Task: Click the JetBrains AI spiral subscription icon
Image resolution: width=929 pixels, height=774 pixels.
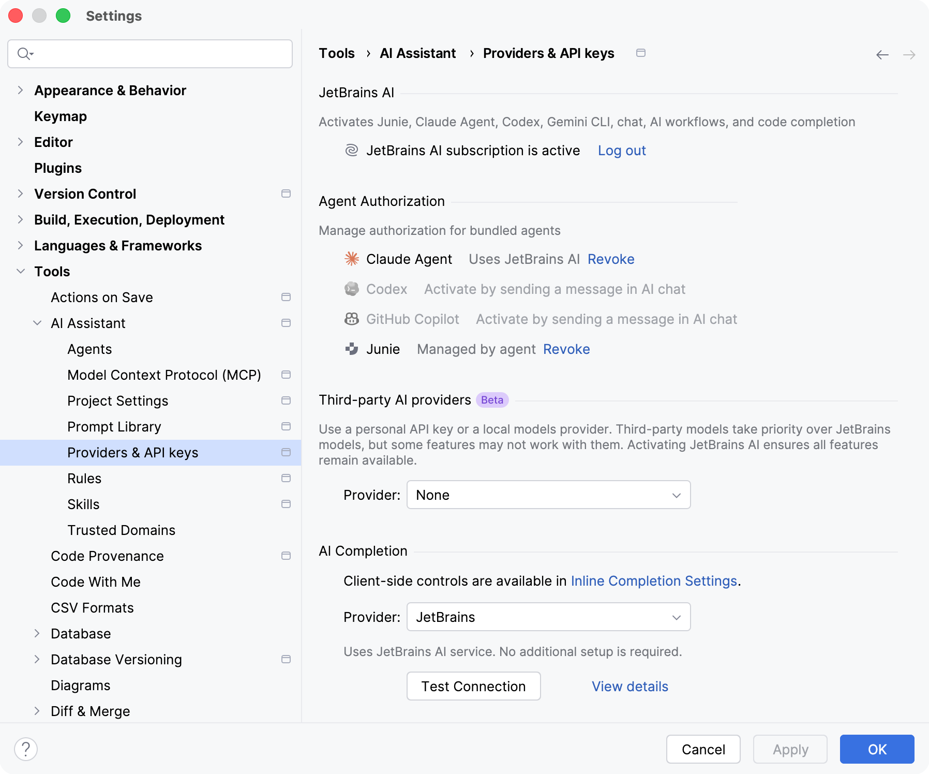Action: (x=352, y=150)
